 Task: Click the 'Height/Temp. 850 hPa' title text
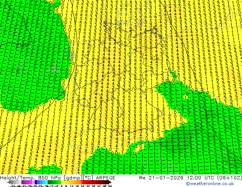(30, 178)
